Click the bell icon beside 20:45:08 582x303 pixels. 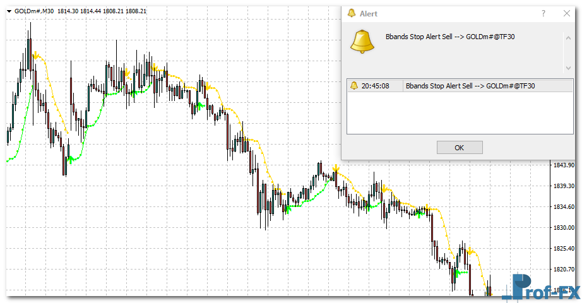point(354,86)
